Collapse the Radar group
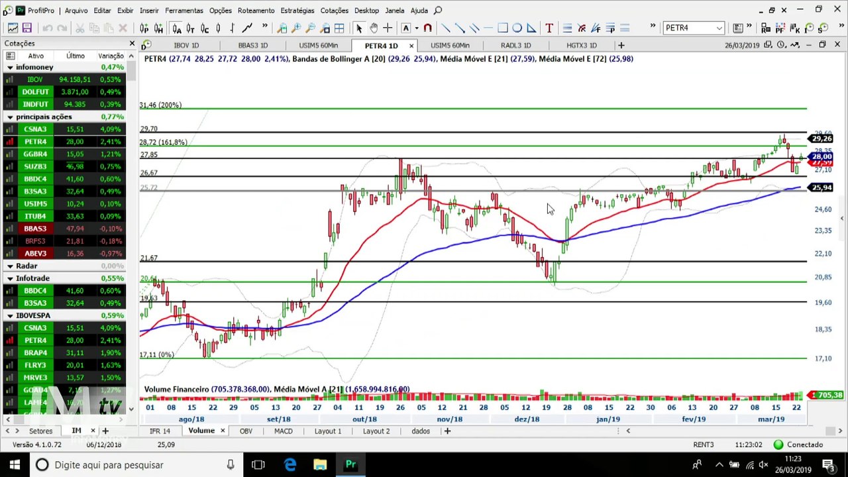848x477 pixels. [x=10, y=266]
